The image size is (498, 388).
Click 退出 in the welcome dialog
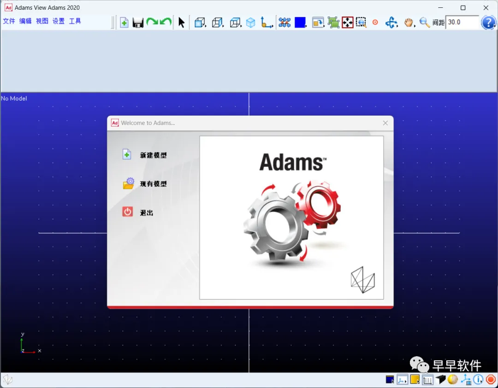pyautogui.click(x=147, y=212)
